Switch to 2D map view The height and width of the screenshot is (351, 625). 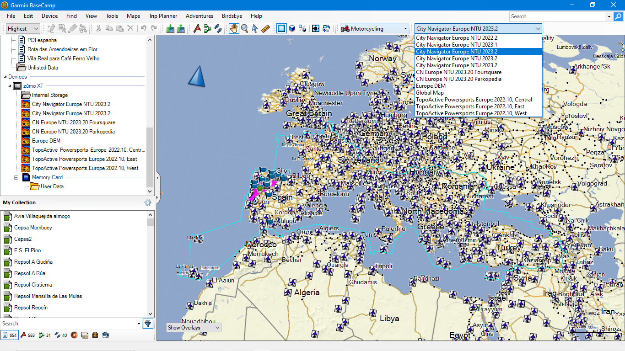point(281,28)
